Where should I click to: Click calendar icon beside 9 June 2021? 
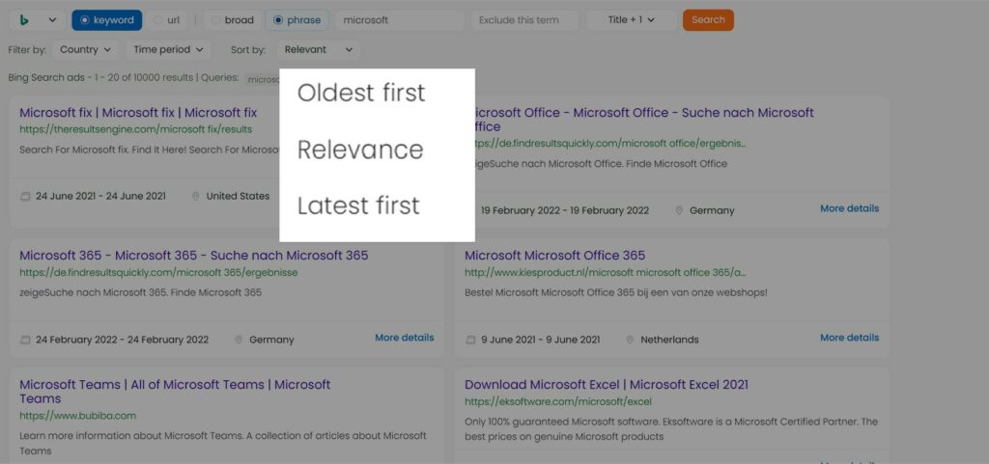coord(470,340)
